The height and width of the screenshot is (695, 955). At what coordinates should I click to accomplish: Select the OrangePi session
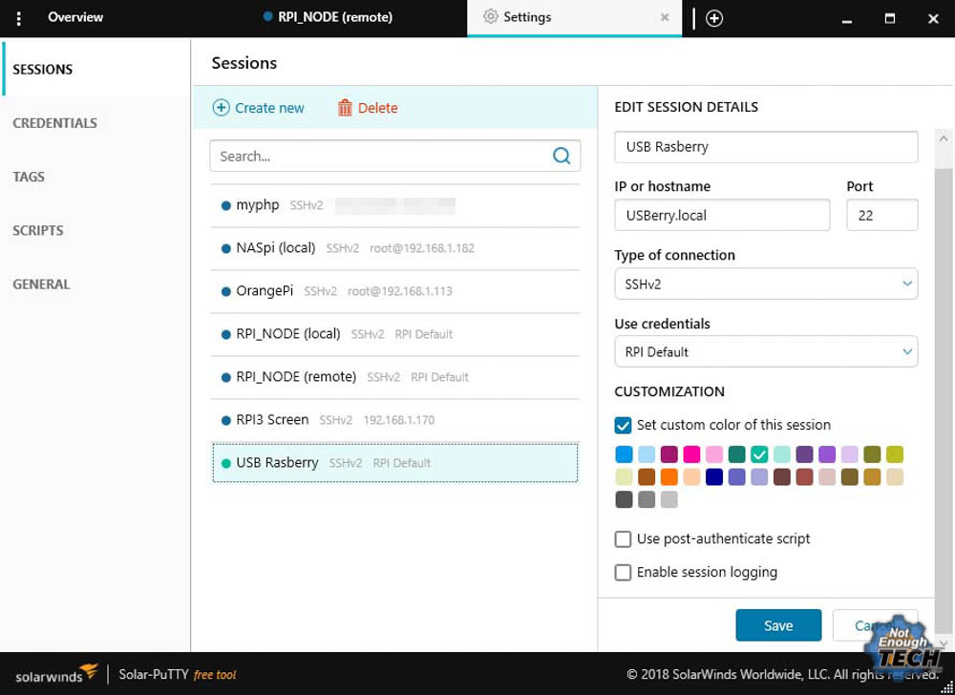pyautogui.click(x=394, y=291)
